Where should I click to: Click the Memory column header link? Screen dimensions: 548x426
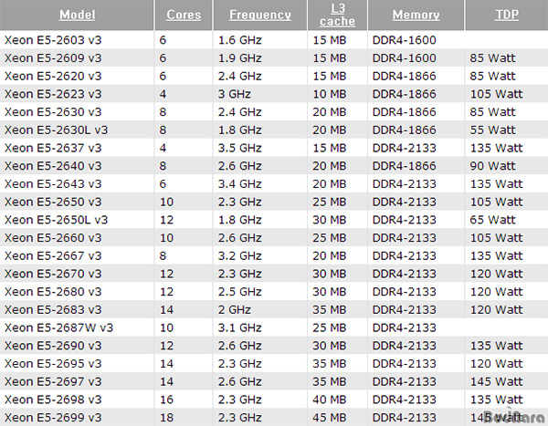pos(416,15)
